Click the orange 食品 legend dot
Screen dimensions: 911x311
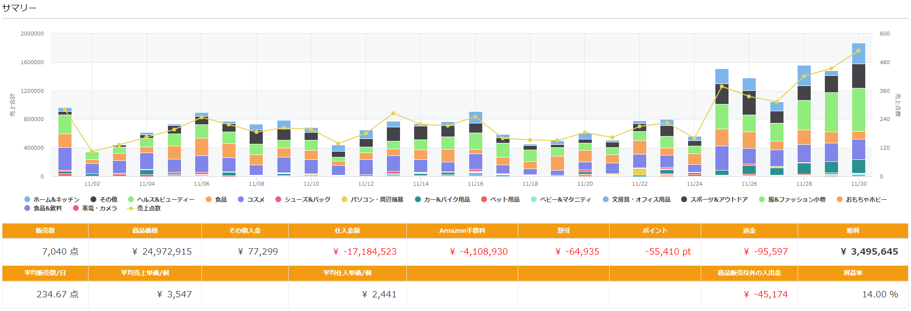(209, 200)
